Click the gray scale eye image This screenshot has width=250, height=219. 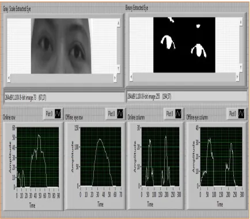61,46
